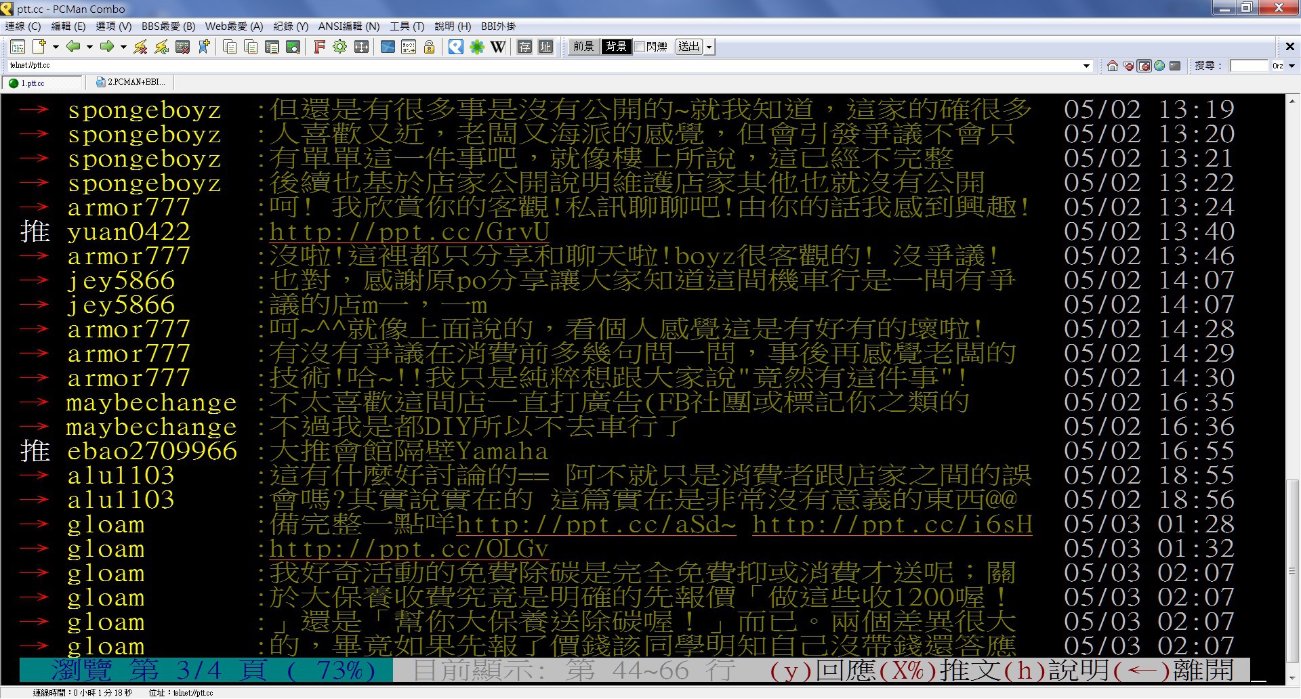This screenshot has height=699, width=1301.
Task: Click the 搜尋 search input field
Action: pyautogui.click(x=1249, y=66)
